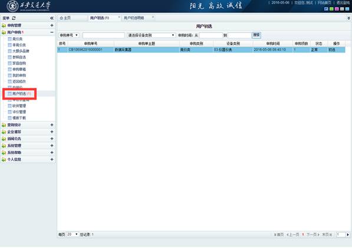Click the 个人信息 folder icon
This screenshot has height=248, width=352.
point(4,160)
